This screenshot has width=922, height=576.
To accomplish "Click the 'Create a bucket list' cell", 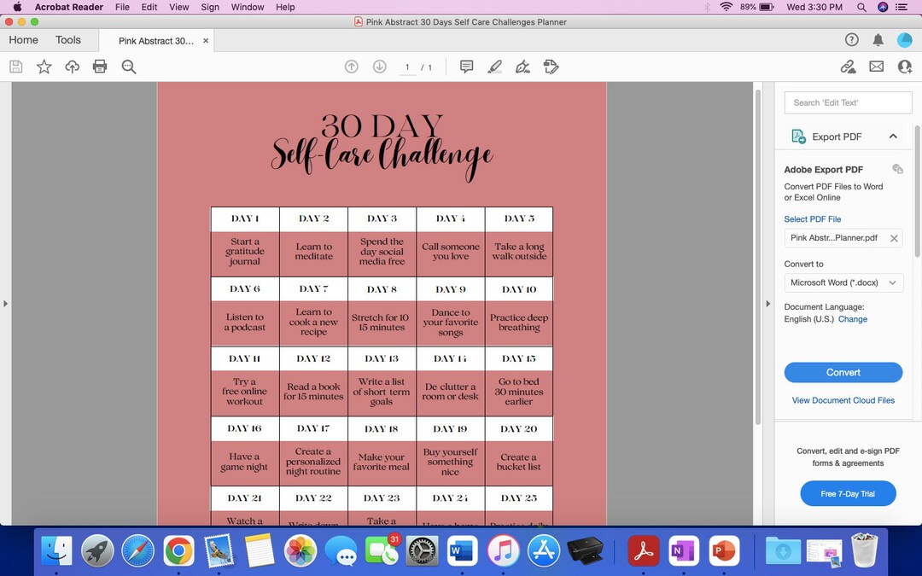I will pos(519,462).
